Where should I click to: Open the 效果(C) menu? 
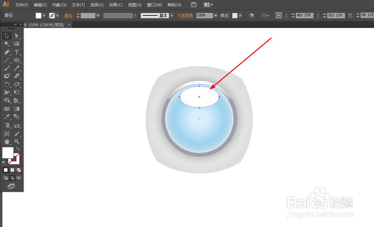point(116,5)
